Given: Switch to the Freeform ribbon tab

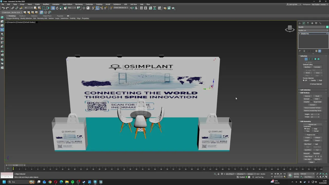Looking at the screenshot, I should tap(22, 16).
